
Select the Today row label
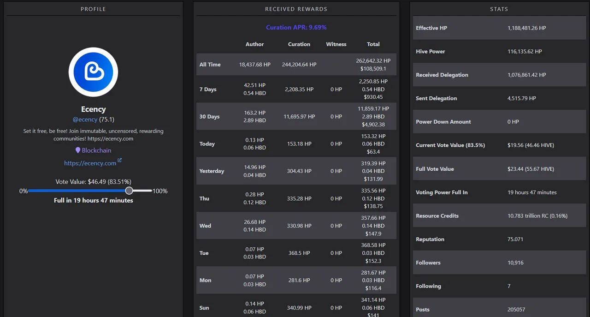(x=207, y=144)
